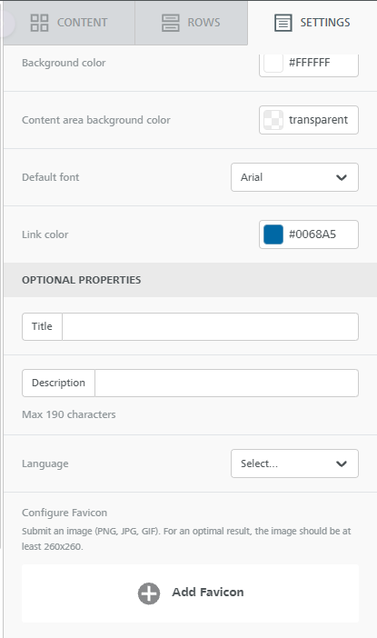377x638 pixels.
Task: Open the Arial default font dropdown
Action: tap(295, 177)
